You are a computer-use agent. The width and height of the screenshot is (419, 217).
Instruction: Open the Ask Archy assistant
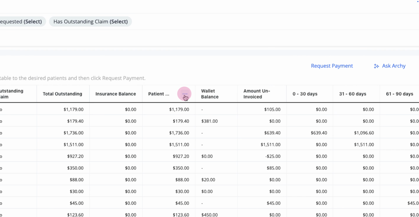[x=390, y=66]
